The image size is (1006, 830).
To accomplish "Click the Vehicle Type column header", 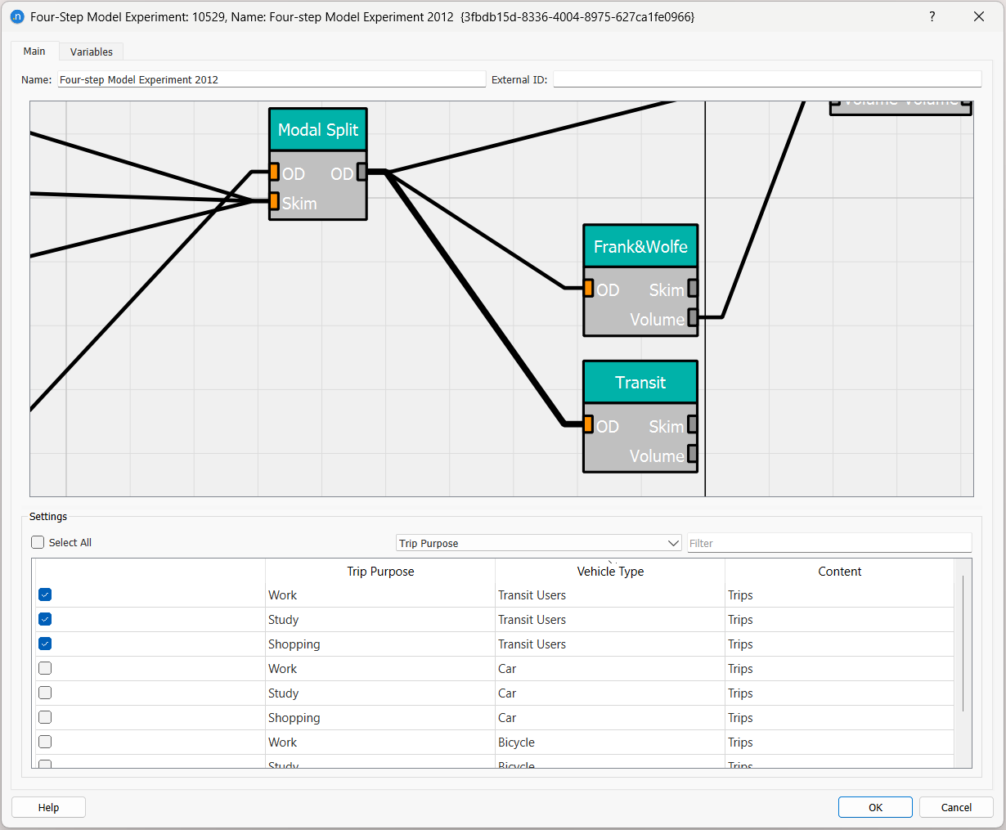I will click(x=610, y=572).
